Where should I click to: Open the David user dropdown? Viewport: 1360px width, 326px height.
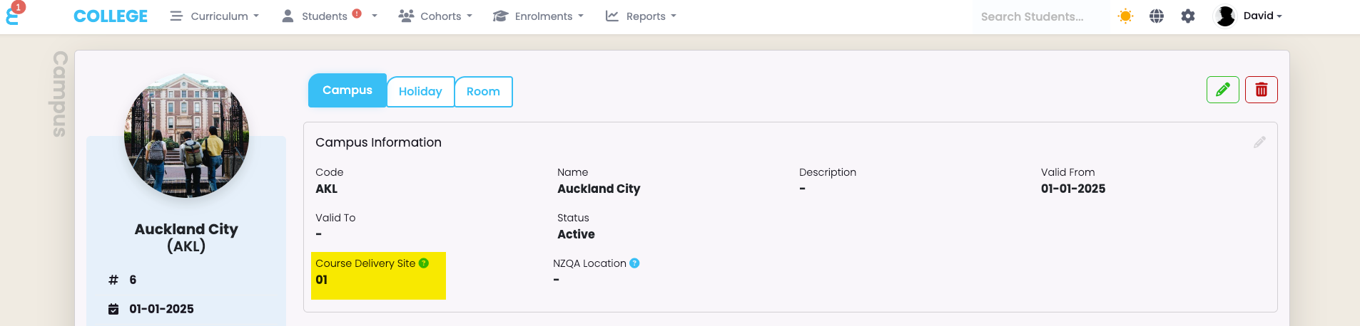point(1262,16)
